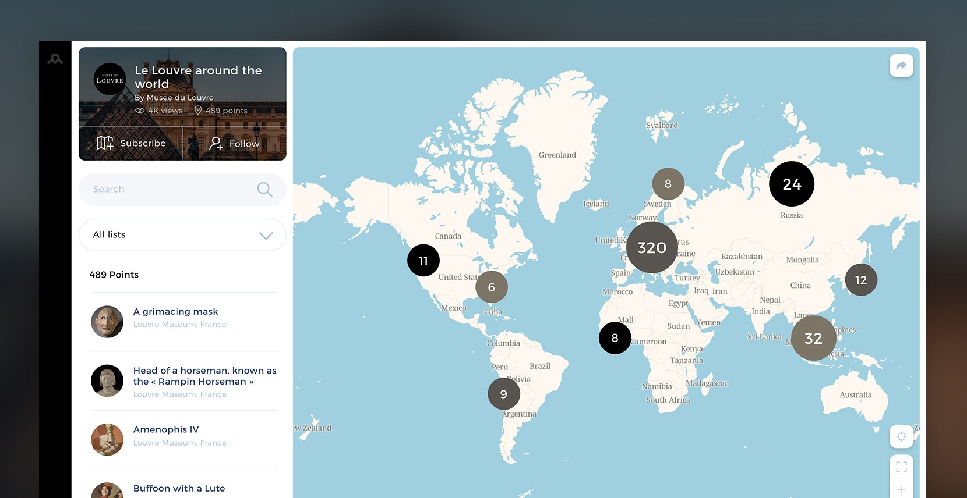Screen dimensions: 967x498
Task: Toggle fullscreen map view
Action: point(901,467)
